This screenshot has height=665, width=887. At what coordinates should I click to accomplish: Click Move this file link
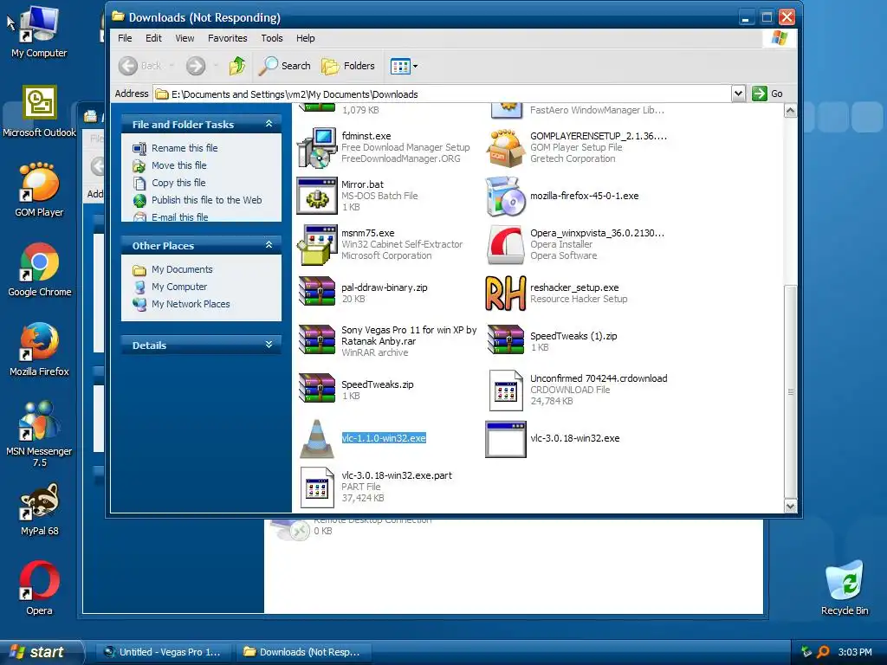(178, 165)
